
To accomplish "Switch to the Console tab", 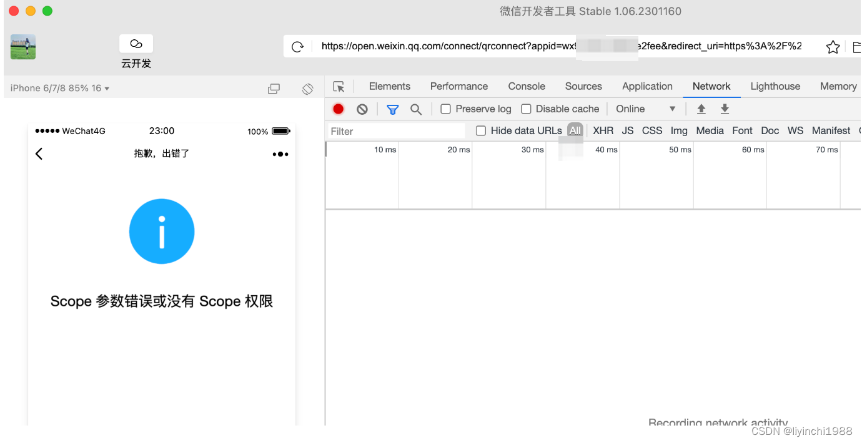I will coord(527,86).
